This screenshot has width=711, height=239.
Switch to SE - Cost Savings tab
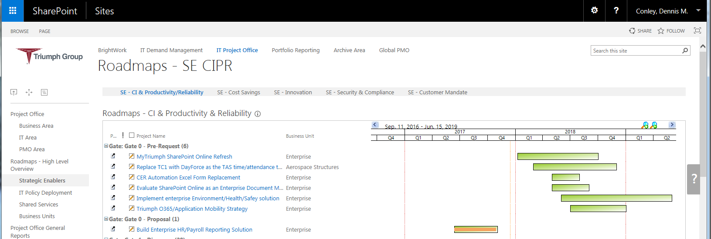[x=238, y=92]
